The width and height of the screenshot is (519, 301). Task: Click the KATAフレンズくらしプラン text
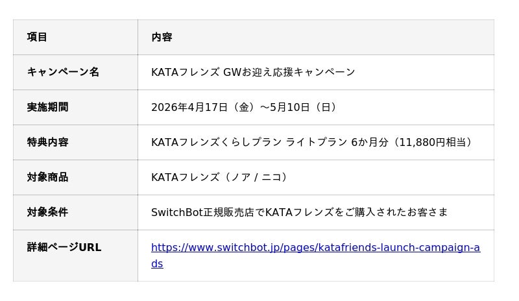(215, 142)
